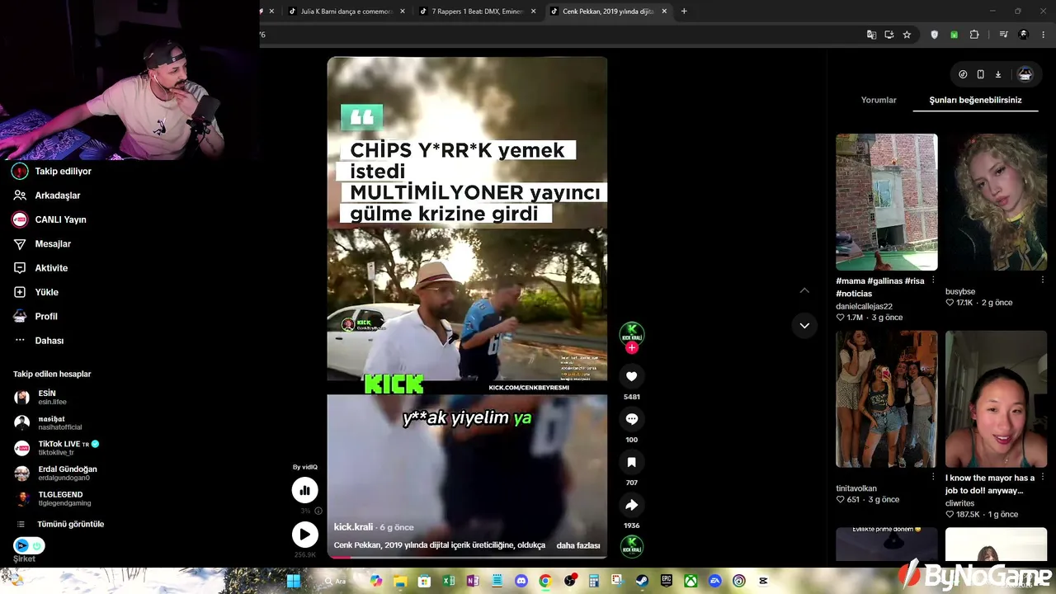
Task: Open Takip ediliyor following feed
Action: (x=63, y=172)
